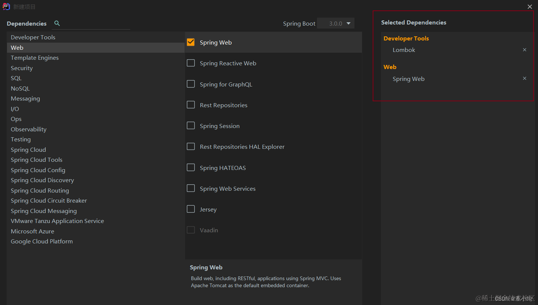Viewport: 538px width, 305px height.
Task: Select the Developer Tools category
Action: coord(33,37)
